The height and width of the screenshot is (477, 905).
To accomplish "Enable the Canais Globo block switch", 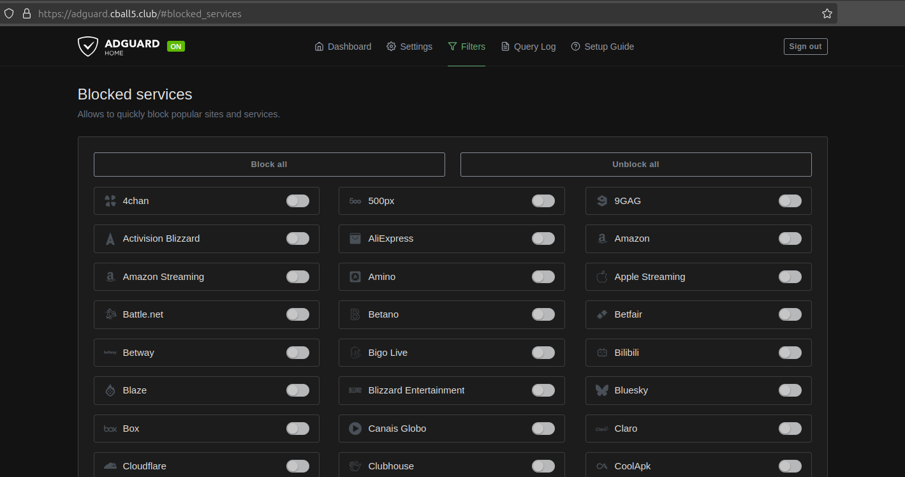I will click(x=543, y=429).
